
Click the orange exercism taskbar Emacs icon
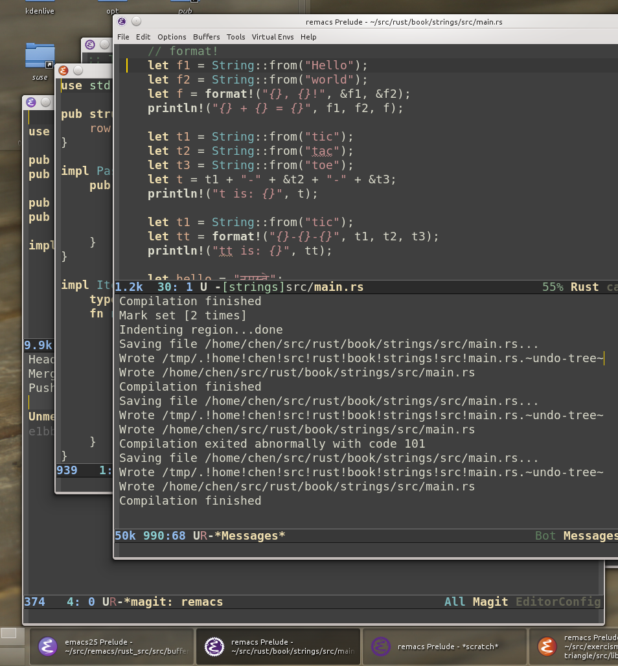pos(547,647)
